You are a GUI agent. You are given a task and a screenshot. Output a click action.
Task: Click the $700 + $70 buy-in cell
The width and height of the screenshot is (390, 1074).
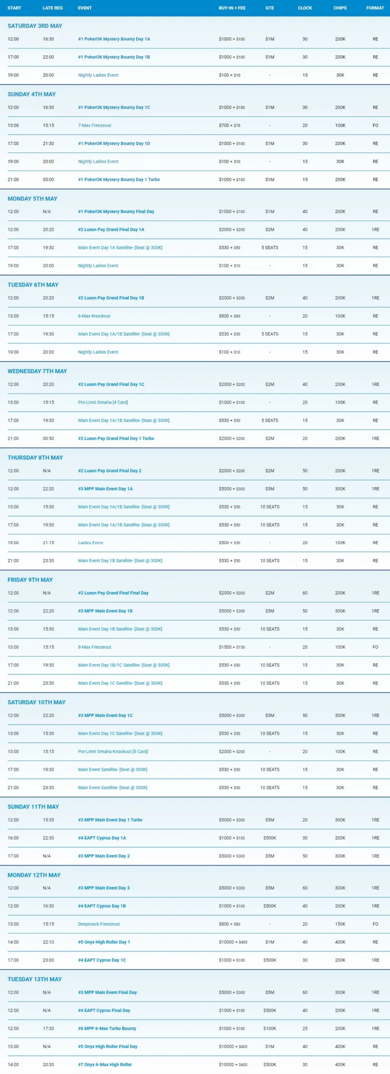point(230,125)
